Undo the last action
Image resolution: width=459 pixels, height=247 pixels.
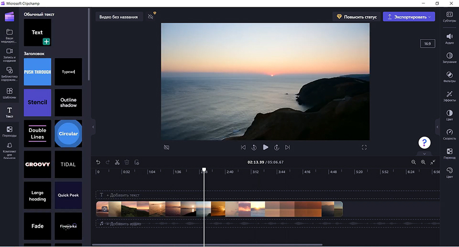(x=98, y=162)
